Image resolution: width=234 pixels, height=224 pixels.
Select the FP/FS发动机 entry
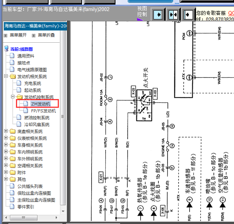pyautogui.click(x=43, y=111)
